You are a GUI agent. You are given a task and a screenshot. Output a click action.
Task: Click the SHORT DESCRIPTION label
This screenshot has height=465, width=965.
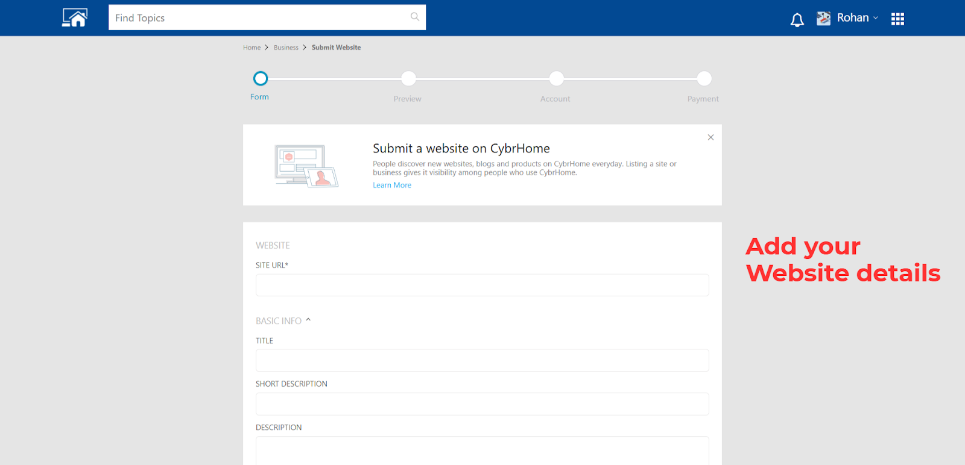click(291, 384)
